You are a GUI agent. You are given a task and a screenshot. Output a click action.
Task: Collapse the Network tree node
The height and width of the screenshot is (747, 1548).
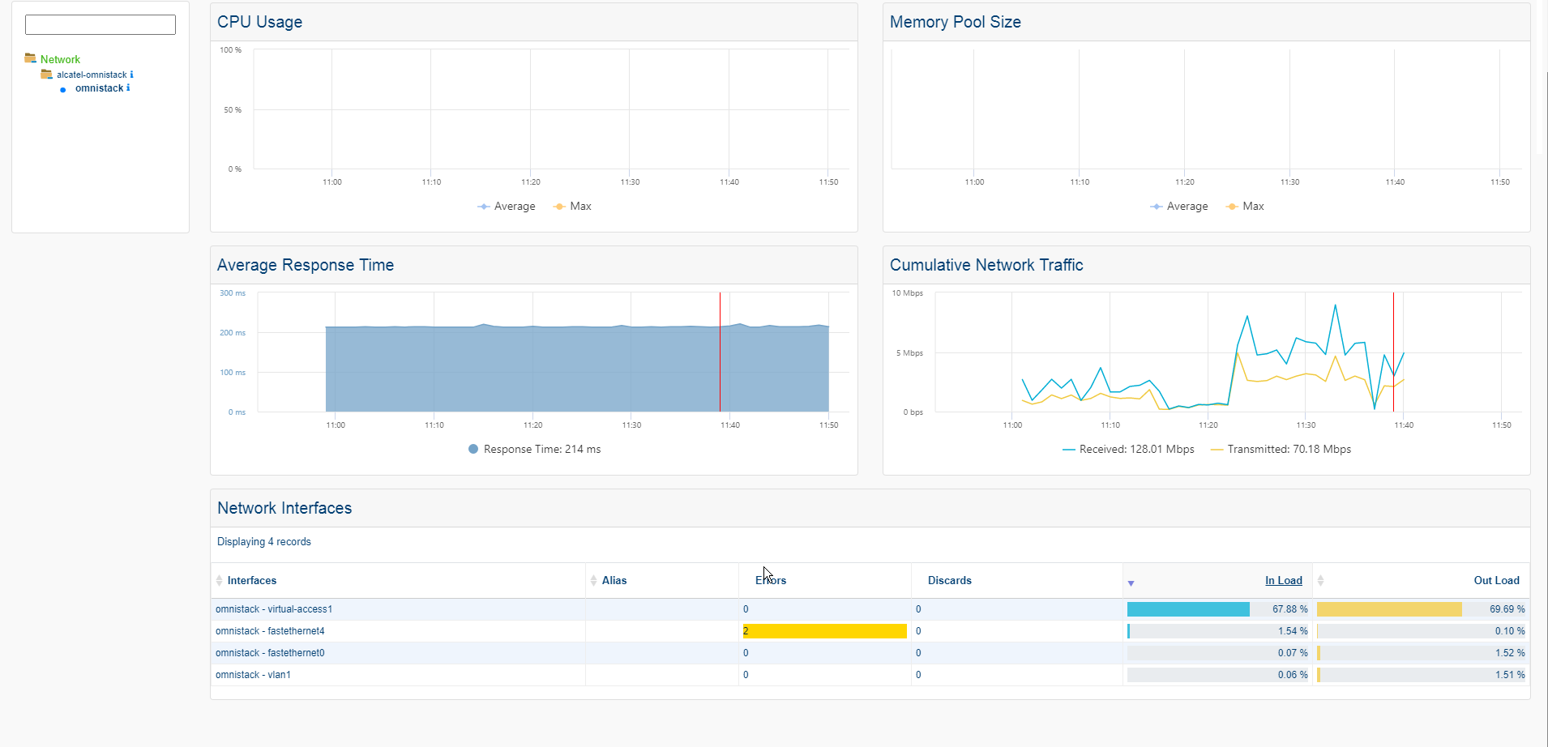click(60, 59)
